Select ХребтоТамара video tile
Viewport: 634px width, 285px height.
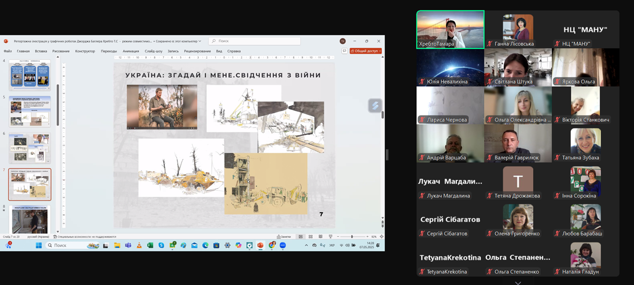pos(450,30)
